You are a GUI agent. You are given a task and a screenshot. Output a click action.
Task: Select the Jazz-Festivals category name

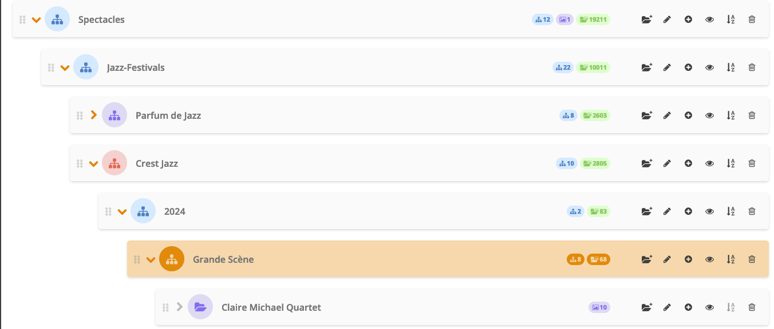136,67
